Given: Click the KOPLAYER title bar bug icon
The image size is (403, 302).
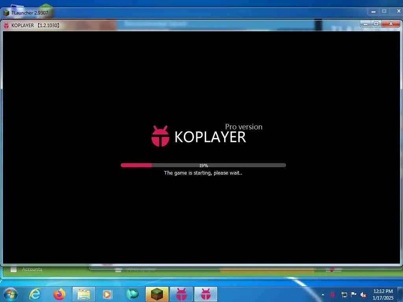Looking at the screenshot, I should coord(6,25).
